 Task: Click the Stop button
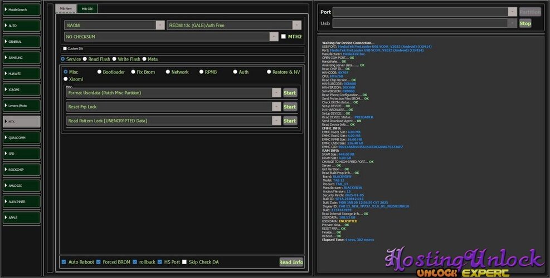pyautogui.click(x=525, y=23)
